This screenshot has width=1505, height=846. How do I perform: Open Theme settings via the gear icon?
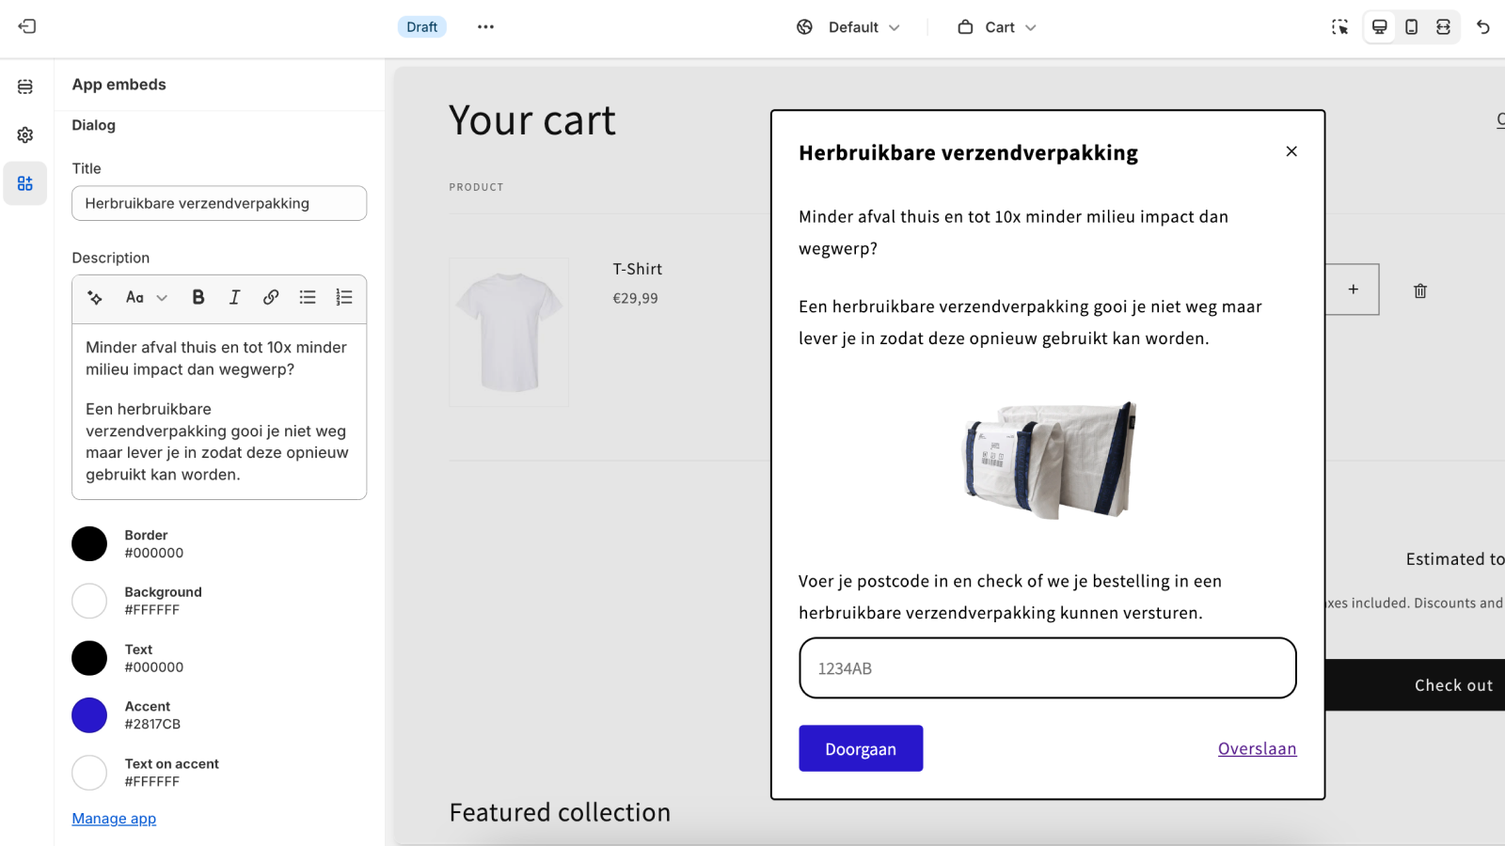click(x=25, y=134)
